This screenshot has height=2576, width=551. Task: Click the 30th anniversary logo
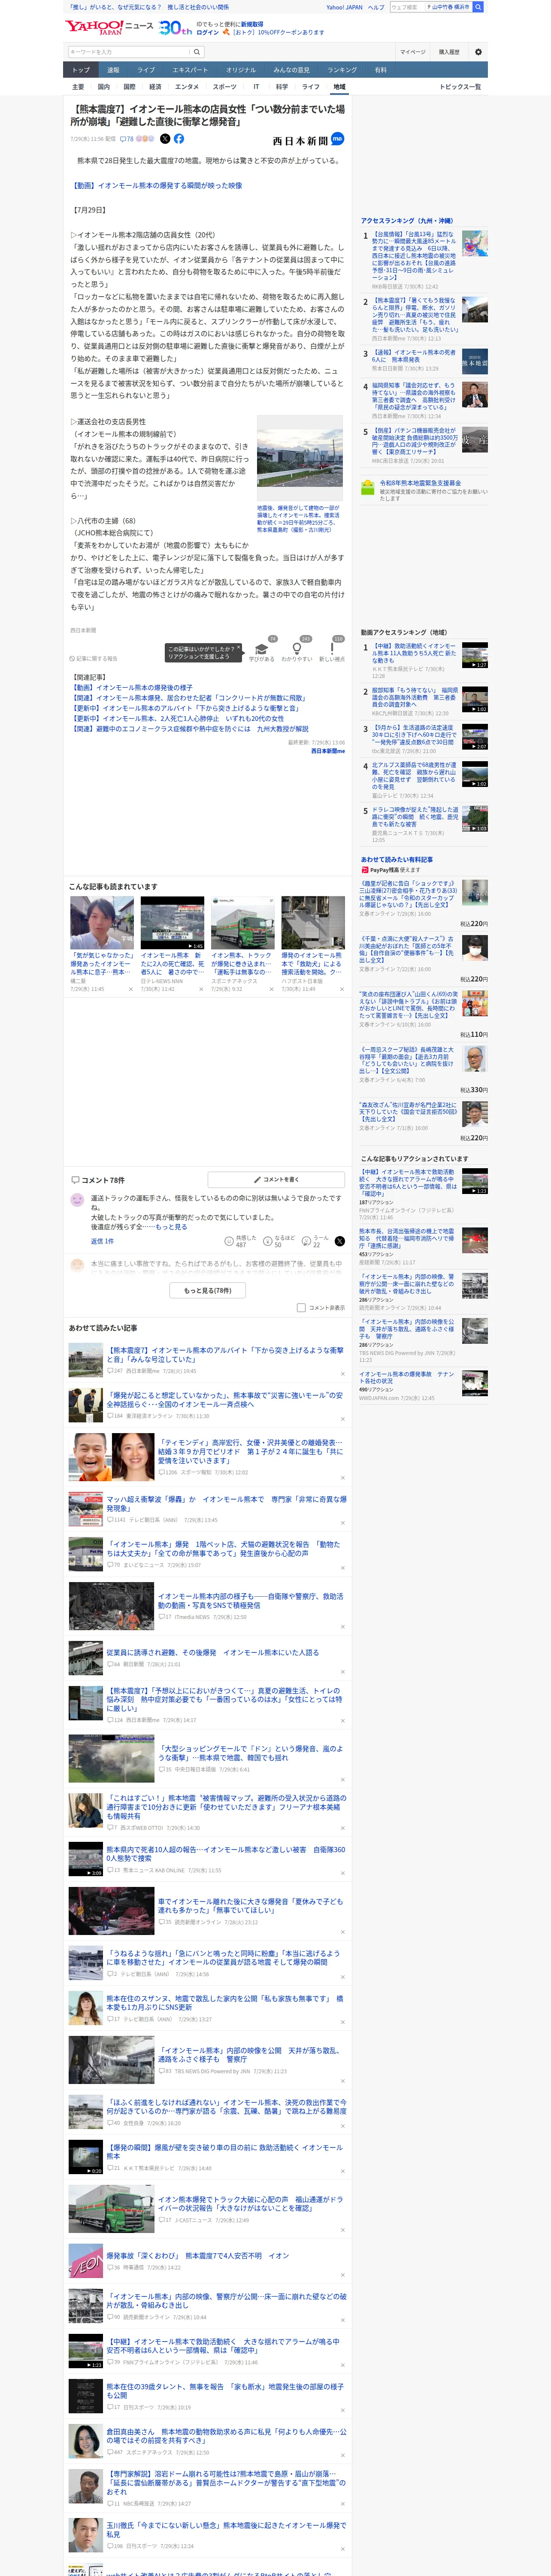(x=176, y=27)
